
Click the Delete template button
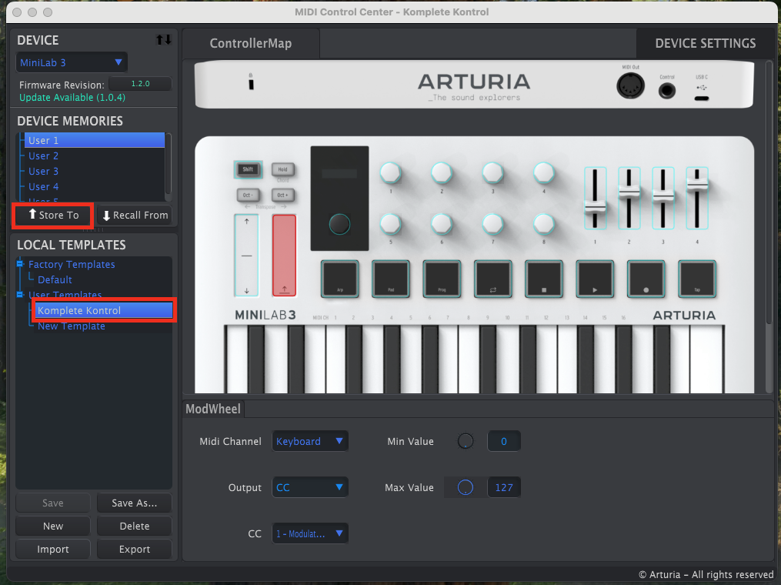click(x=135, y=526)
